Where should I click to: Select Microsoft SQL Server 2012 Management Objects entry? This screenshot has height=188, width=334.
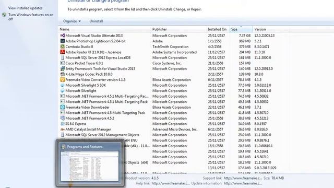point(102,135)
